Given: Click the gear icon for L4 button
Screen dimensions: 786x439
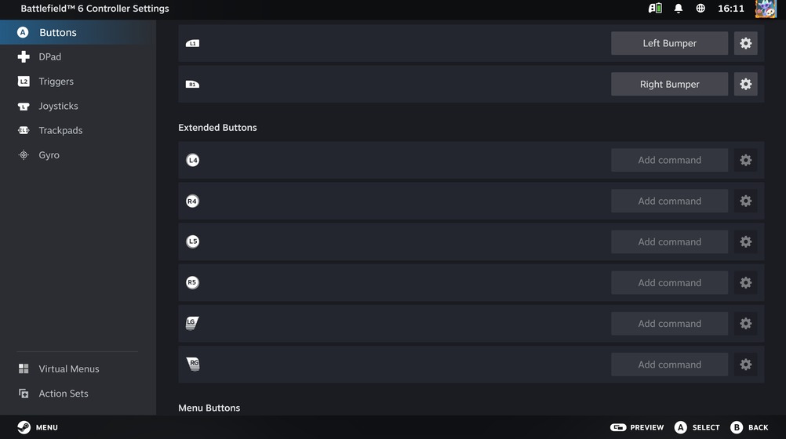Looking at the screenshot, I should (745, 160).
